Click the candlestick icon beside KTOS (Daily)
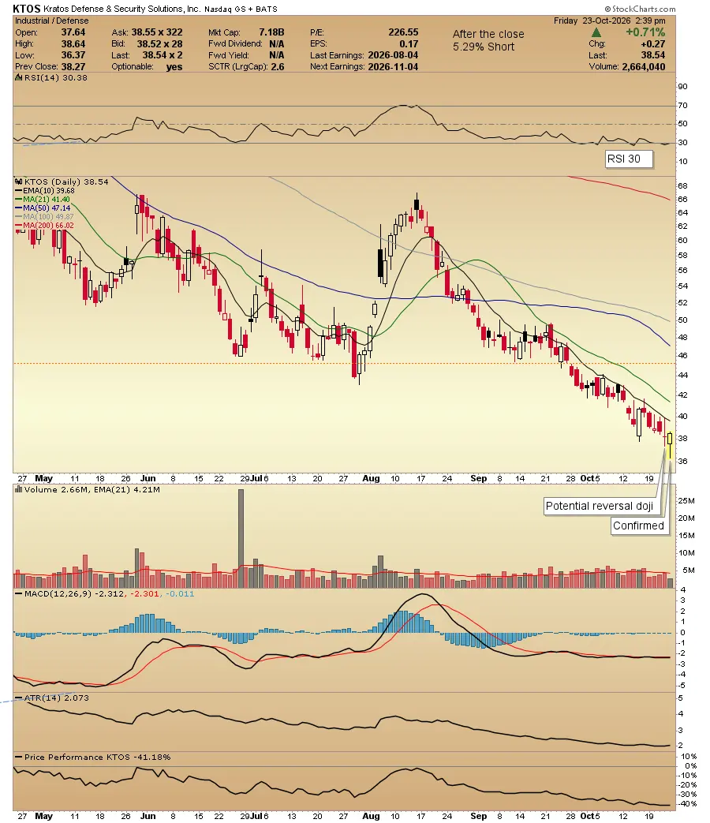The width and height of the screenshot is (710, 823). [18, 181]
